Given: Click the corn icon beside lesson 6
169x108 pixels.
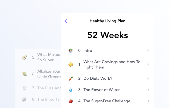Looking at the screenshot, I should [x=24, y=74].
